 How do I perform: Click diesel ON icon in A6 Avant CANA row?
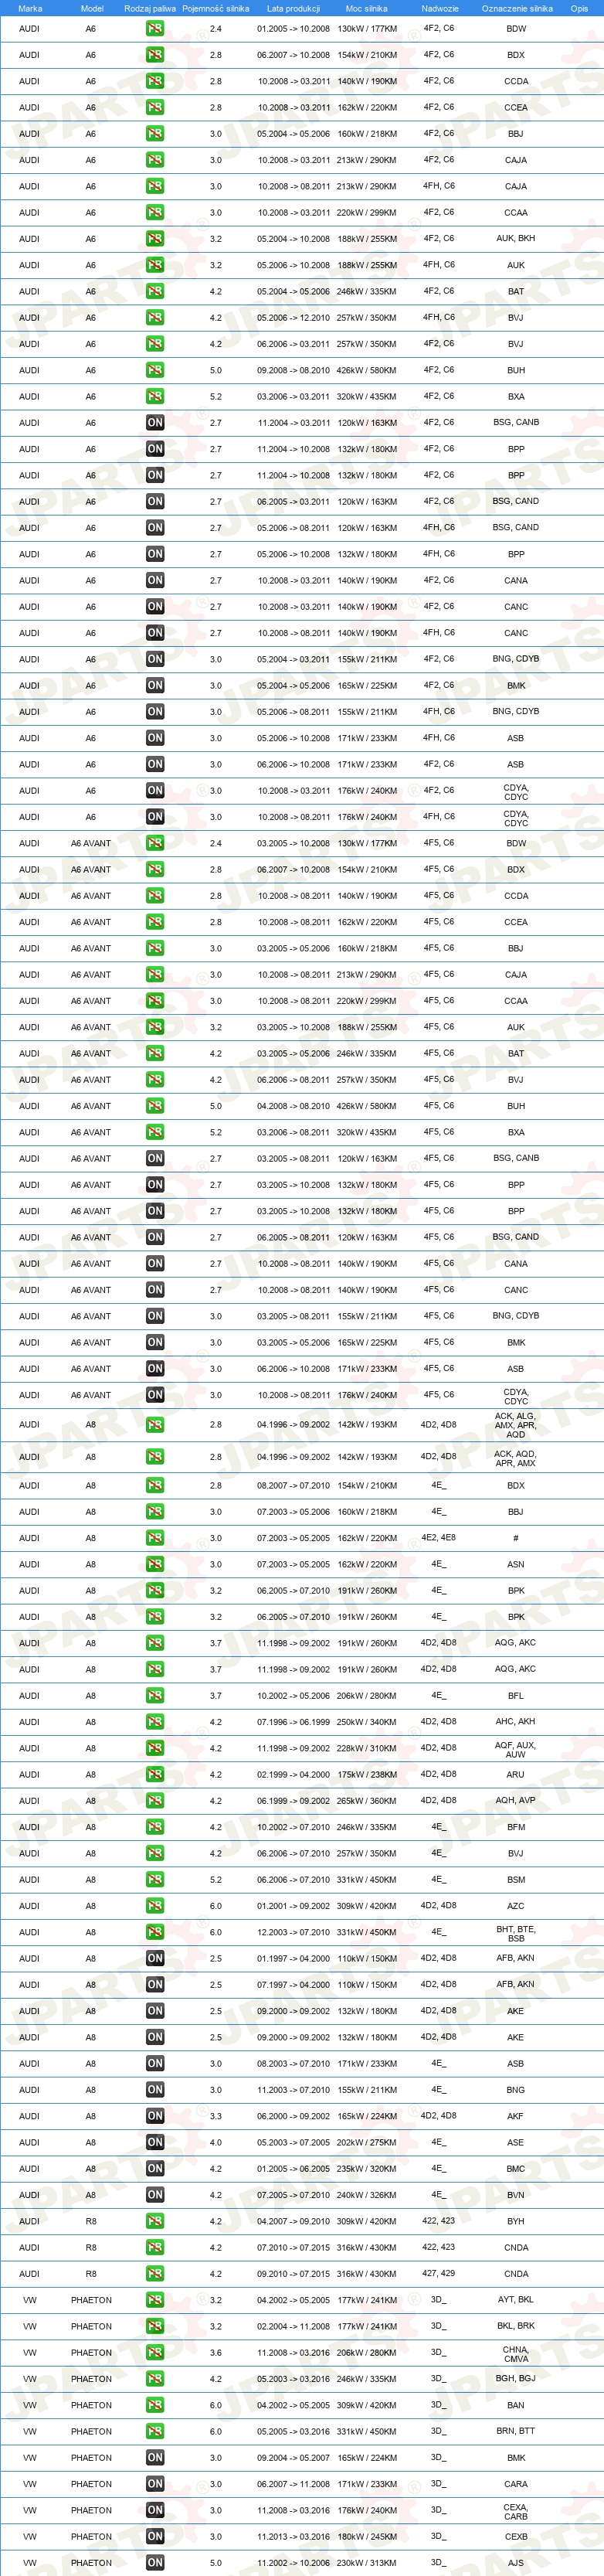(155, 1264)
